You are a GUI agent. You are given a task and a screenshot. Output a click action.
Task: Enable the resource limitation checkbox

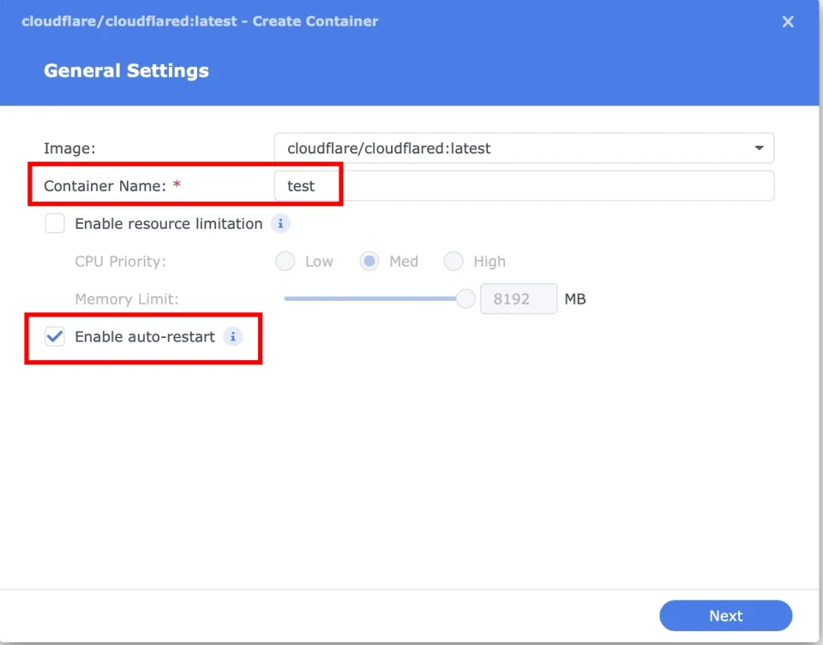click(55, 223)
